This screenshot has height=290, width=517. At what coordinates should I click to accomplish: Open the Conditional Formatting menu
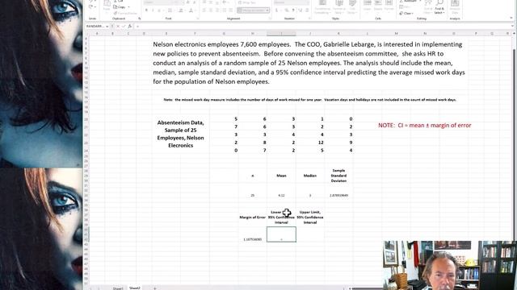pos(322,6)
